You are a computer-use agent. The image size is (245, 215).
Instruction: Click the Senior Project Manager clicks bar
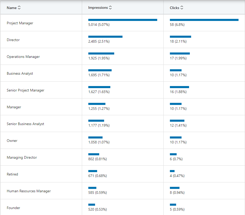coord(179,87)
